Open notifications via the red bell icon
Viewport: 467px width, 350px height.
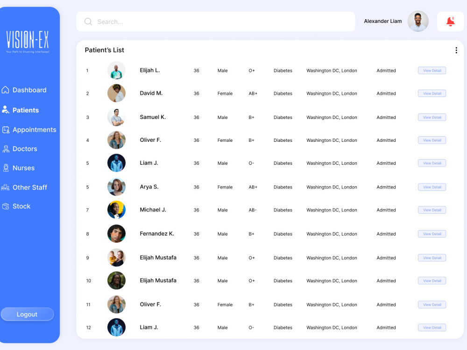(x=450, y=21)
